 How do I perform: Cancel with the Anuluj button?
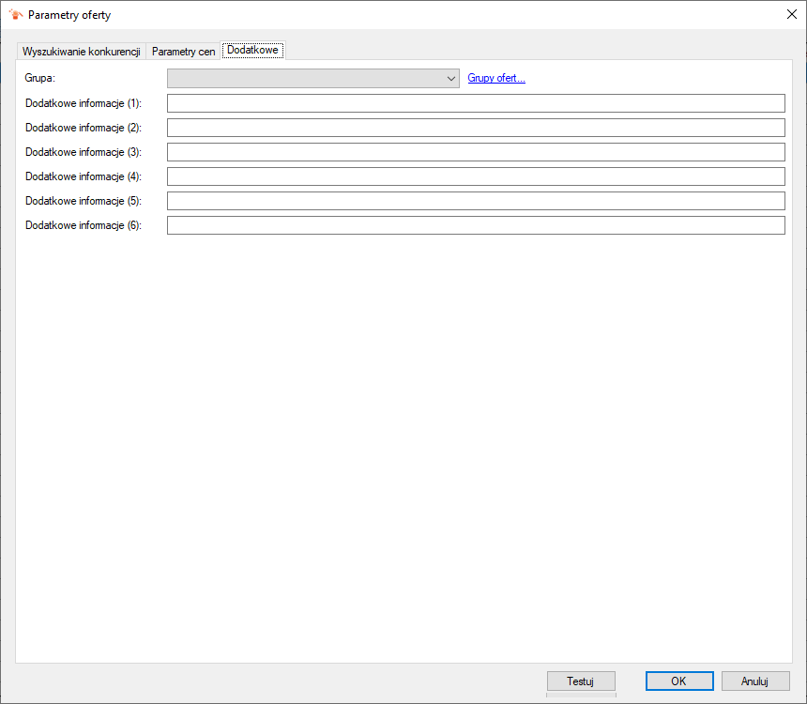pyautogui.click(x=755, y=681)
